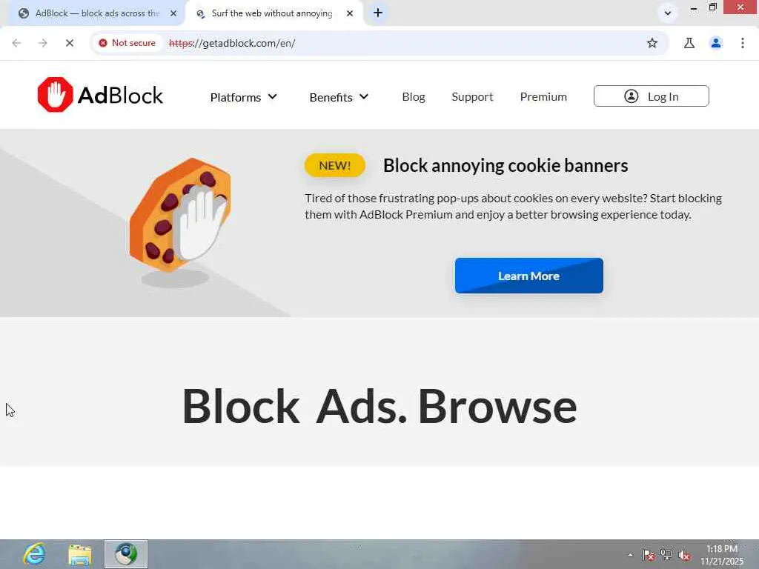Switch to the AdBlock — block ads tab
Screen dimensions: 759x569
[x=97, y=13]
